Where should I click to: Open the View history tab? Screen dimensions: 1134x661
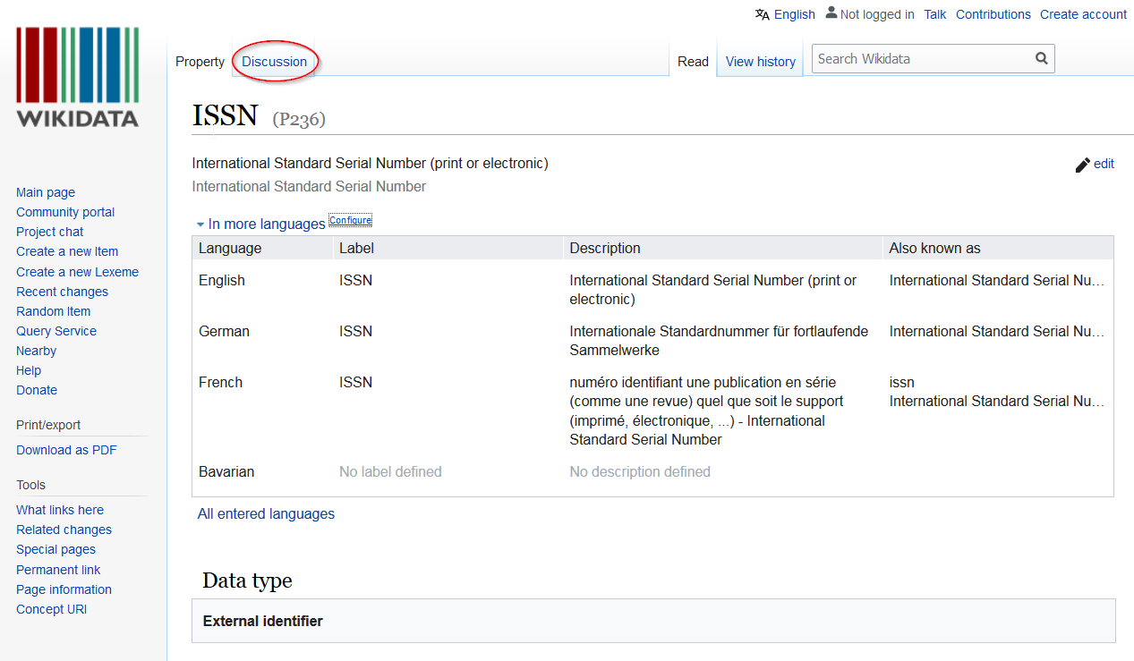click(761, 62)
